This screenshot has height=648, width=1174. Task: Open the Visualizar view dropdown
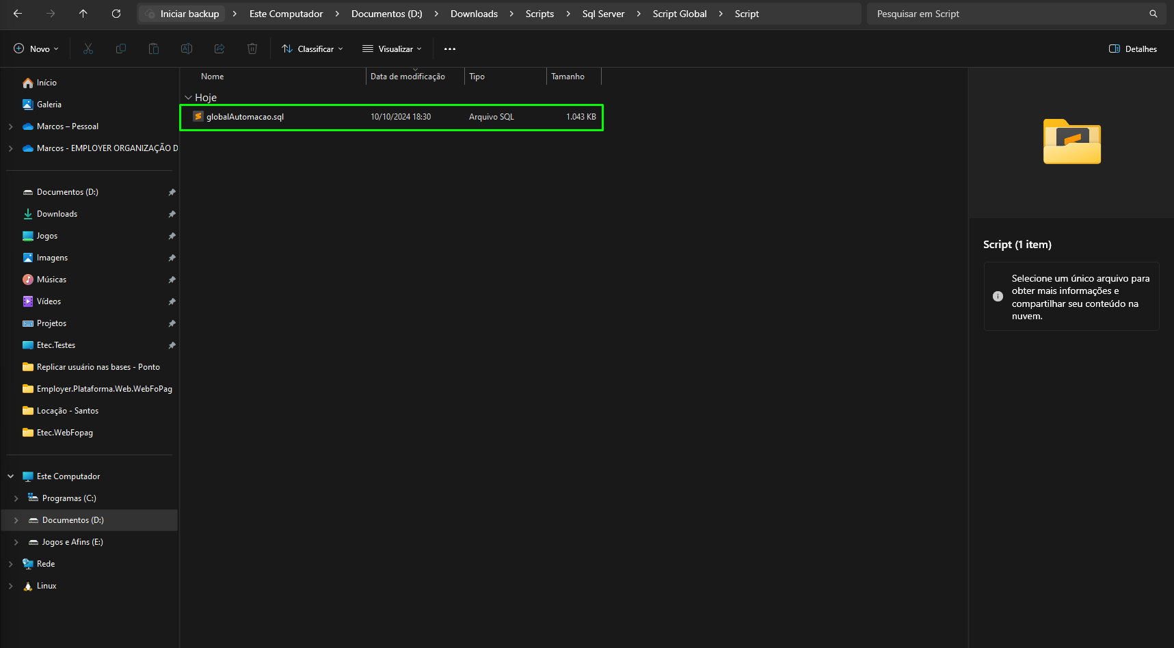tap(392, 49)
